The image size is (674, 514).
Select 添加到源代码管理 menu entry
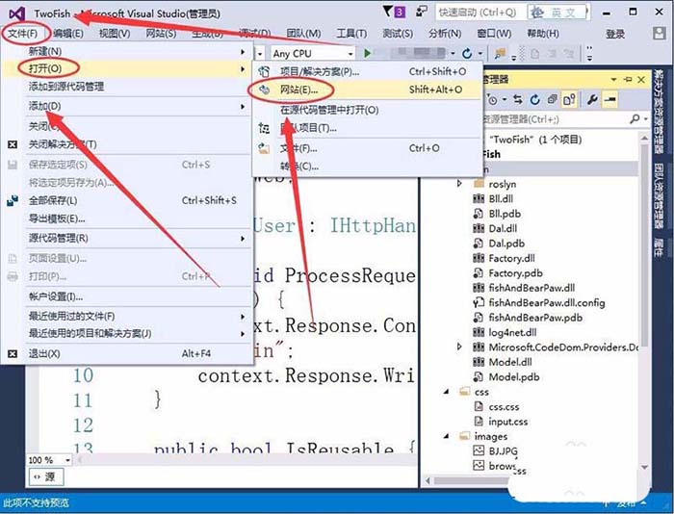138,87
